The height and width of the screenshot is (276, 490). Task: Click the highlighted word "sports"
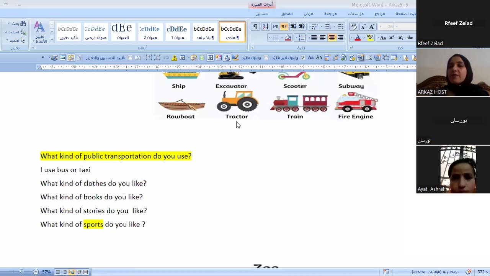click(x=93, y=224)
